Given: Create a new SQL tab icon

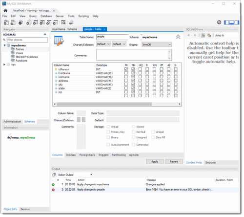Looking at the screenshot, I should click(6, 22).
